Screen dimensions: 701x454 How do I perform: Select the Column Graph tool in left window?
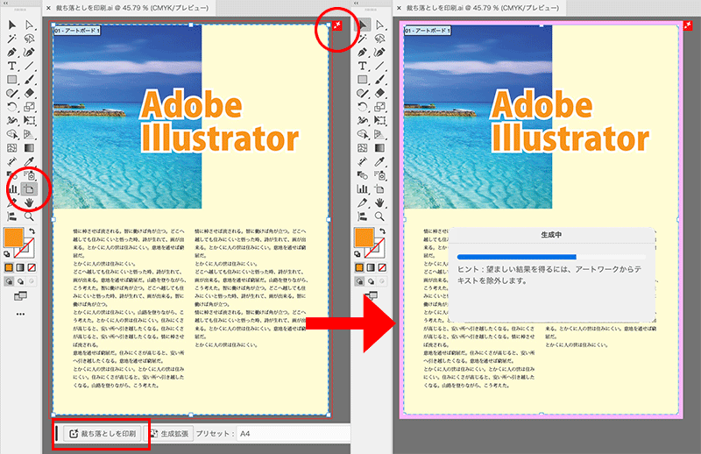coord(12,189)
